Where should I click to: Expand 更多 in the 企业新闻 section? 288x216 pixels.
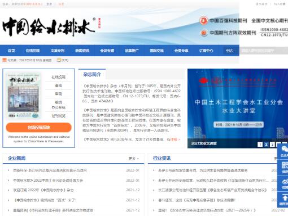[x=134, y=159]
